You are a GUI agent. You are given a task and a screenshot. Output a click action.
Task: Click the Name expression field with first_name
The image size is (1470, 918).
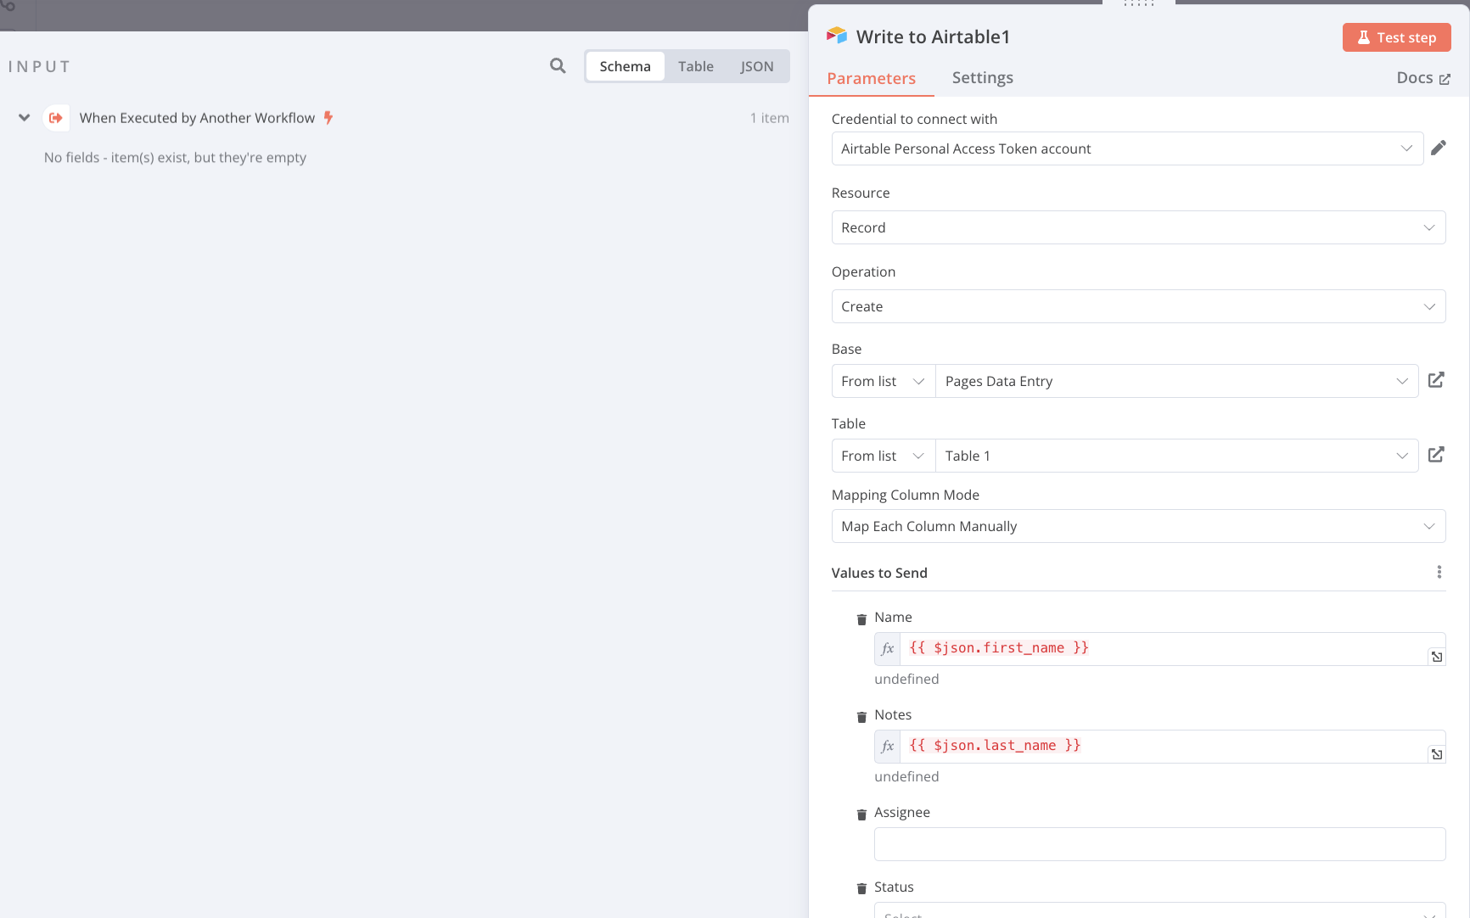[x=1163, y=649]
